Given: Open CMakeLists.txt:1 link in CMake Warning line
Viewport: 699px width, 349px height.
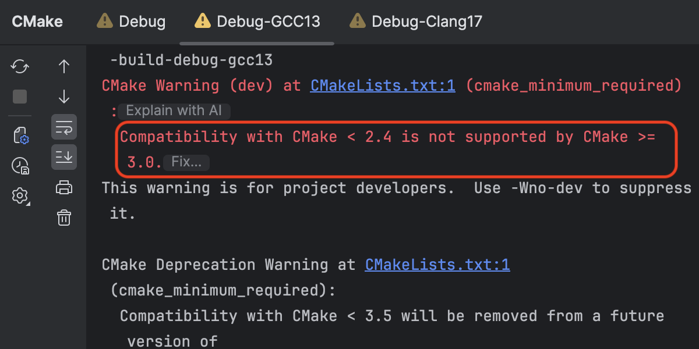Looking at the screenshot, I should (x=383, y=86).
